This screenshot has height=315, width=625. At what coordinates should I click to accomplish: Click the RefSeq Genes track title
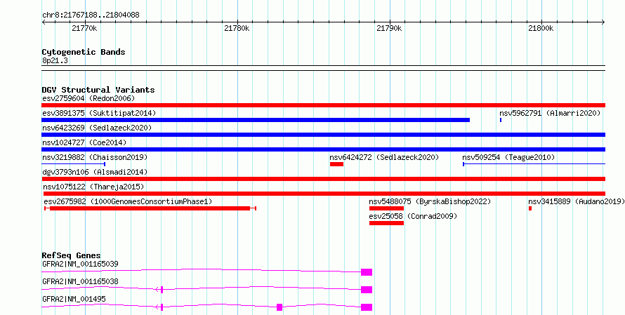72,255
